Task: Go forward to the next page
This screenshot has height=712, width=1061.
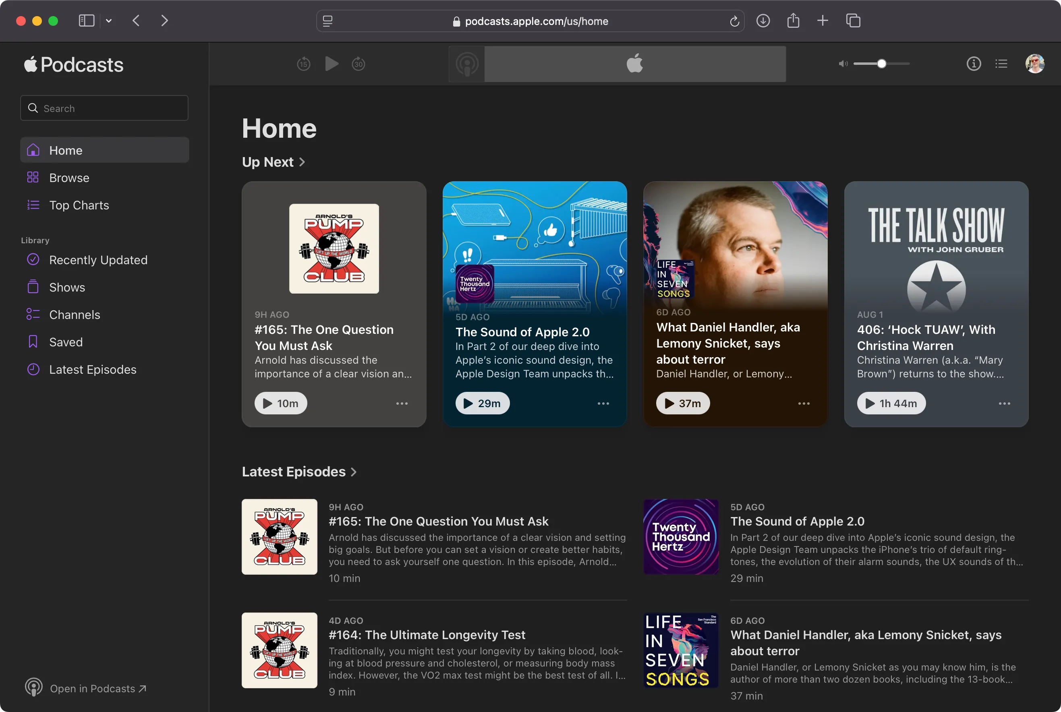Action: (x=164, y=21)
